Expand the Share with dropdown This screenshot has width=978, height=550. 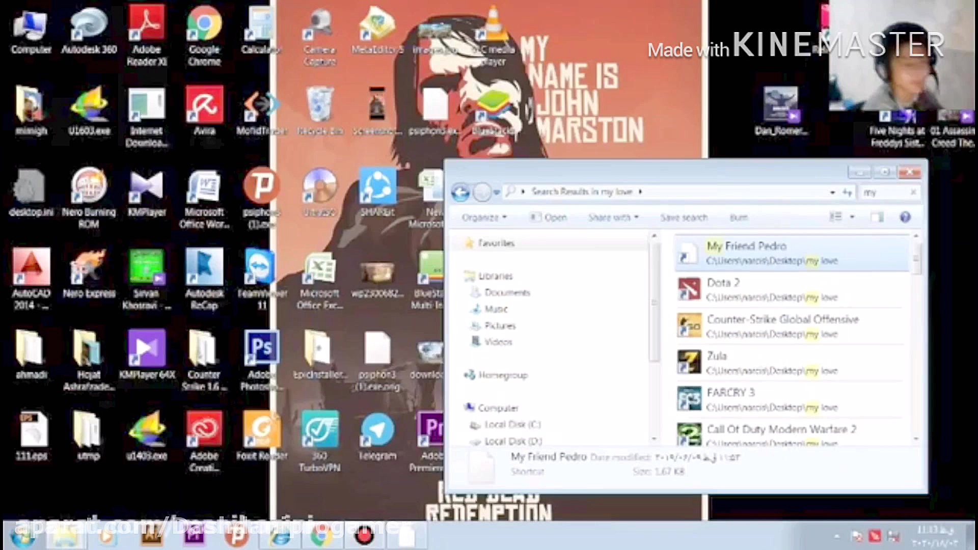(613, 217)
